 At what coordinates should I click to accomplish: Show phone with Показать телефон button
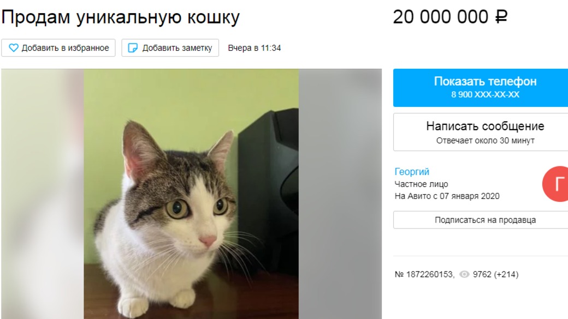[x=481, y=88]
